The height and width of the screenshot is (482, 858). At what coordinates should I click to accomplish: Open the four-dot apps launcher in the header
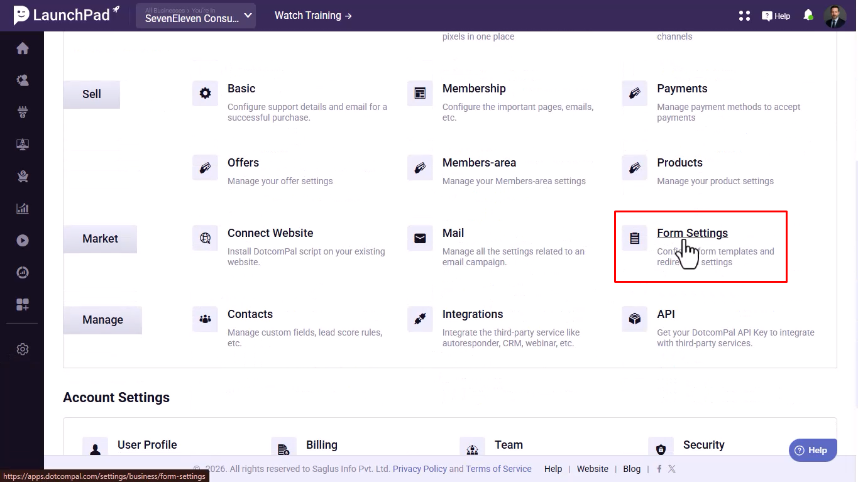[x=744, y=16]
